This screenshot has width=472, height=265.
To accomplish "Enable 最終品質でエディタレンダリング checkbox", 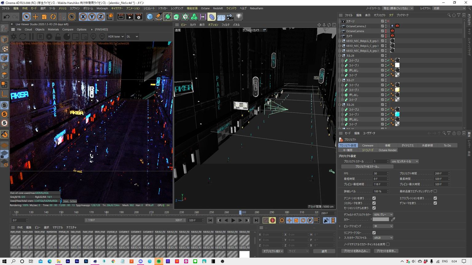I will 435,191.
